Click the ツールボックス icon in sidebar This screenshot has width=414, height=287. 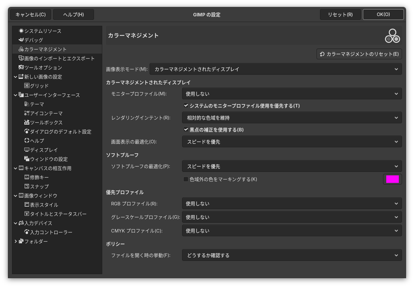[27, 122]
